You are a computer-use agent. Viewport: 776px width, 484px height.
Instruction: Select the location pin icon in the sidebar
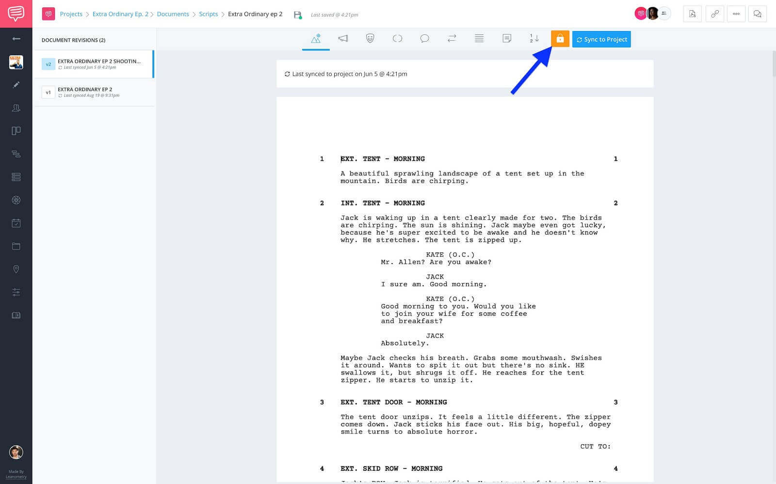16,269
